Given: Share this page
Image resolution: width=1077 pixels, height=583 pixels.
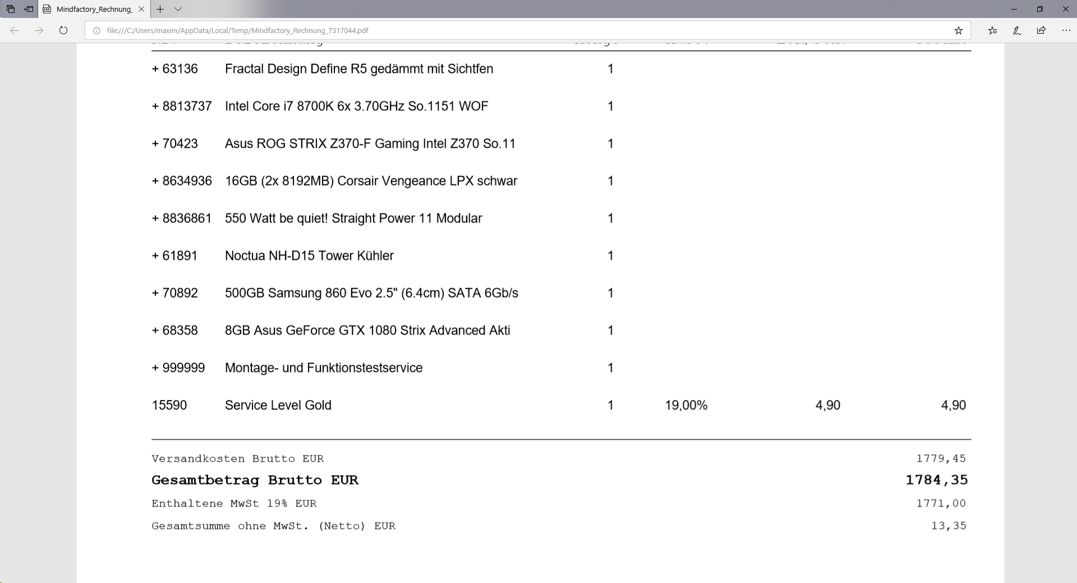Looking at the screenshot, I should 1041,30.
